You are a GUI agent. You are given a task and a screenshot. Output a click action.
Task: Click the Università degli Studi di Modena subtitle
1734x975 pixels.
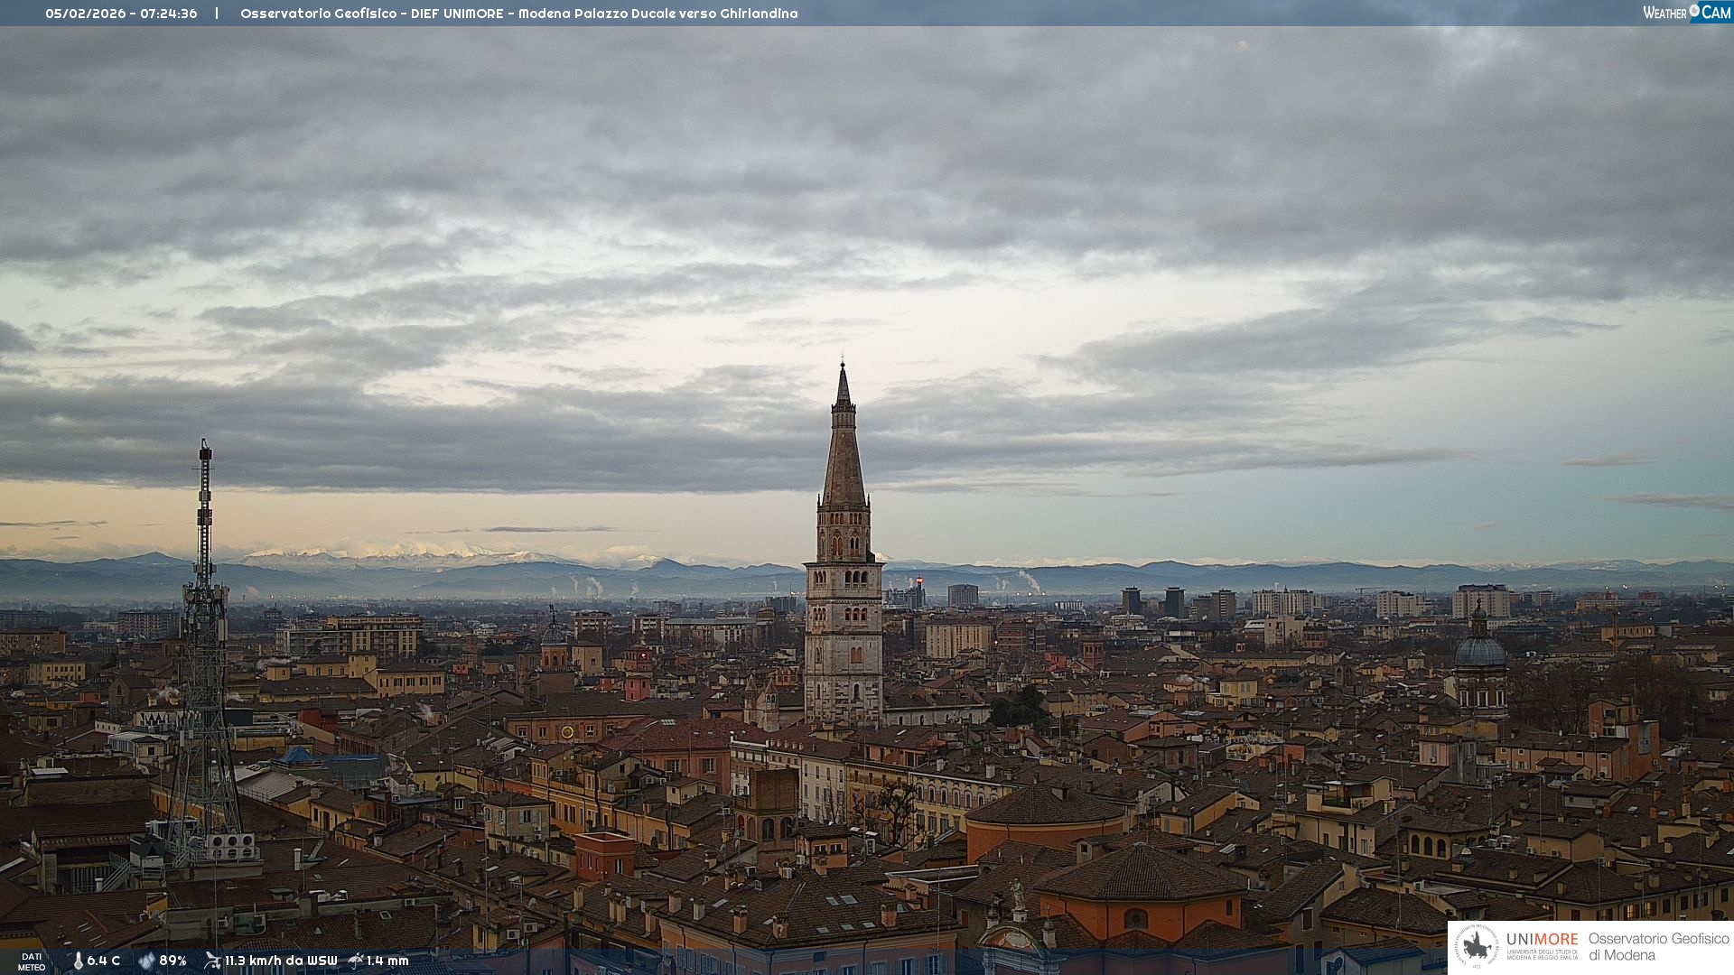pos(1542,955)
